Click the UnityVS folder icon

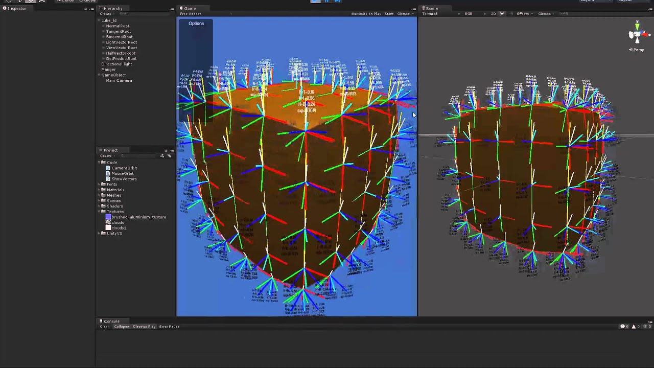click(x=104, y=234)
